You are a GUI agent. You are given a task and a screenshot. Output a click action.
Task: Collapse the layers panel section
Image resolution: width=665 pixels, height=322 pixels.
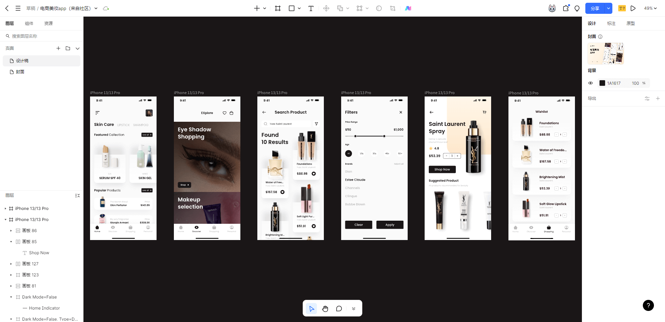[x=77, y=195]
